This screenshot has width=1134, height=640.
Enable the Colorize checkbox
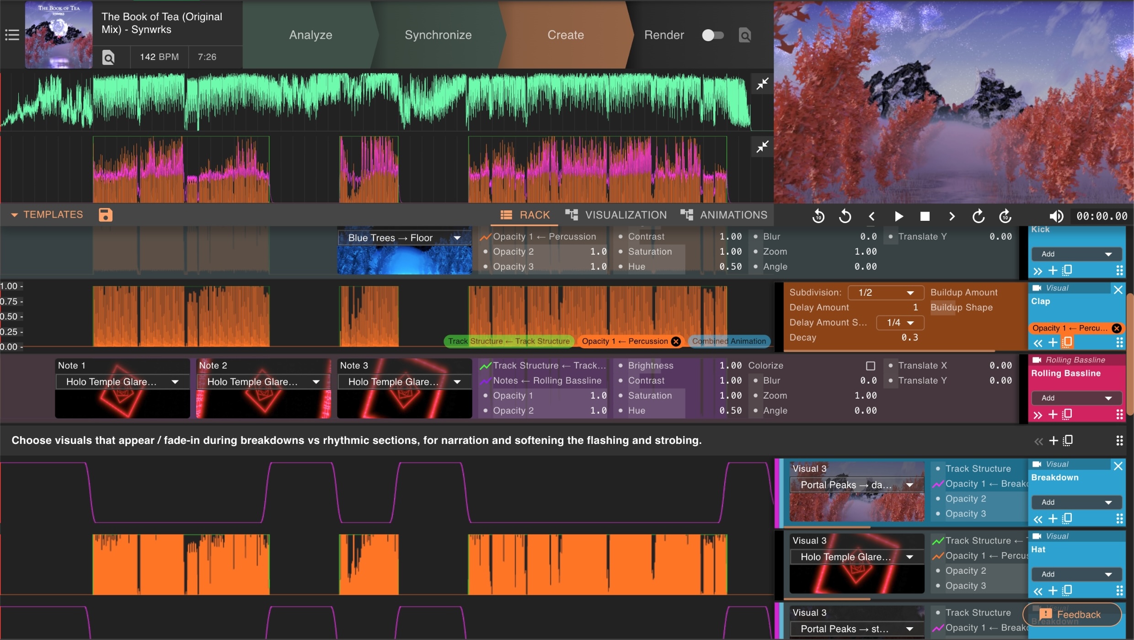870,365
